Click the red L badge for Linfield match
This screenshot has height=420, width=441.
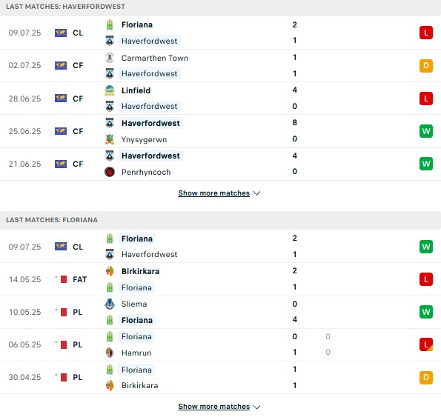426,99
